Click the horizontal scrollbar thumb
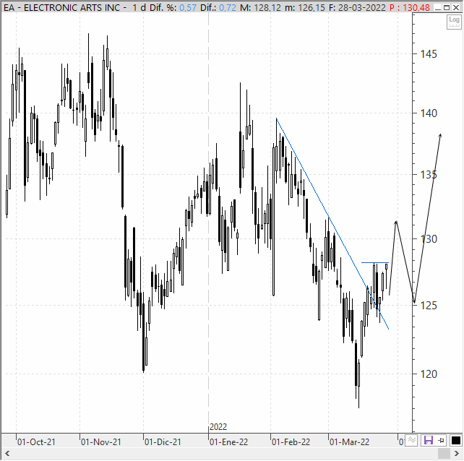464x461 pixels. 444,453
